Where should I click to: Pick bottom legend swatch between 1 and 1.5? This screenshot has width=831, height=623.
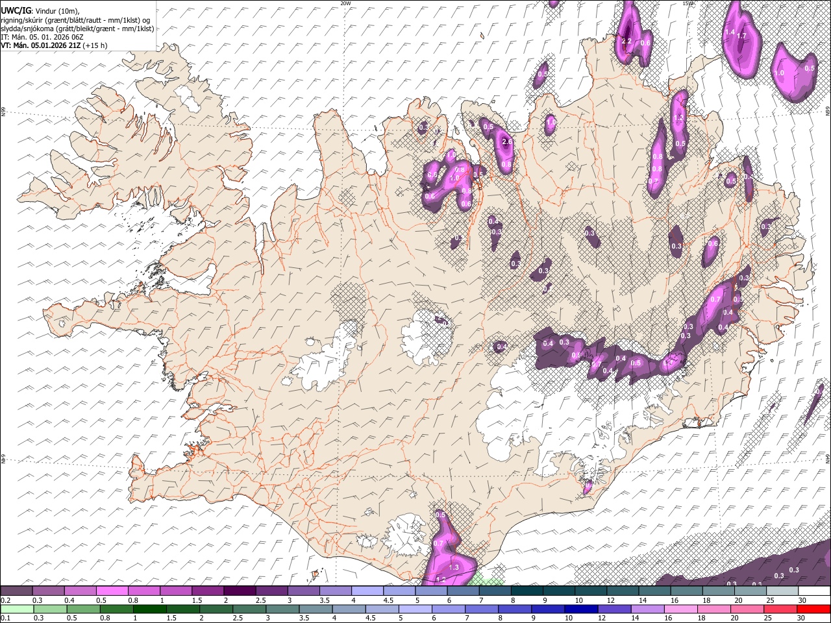[x=149, y=609]
